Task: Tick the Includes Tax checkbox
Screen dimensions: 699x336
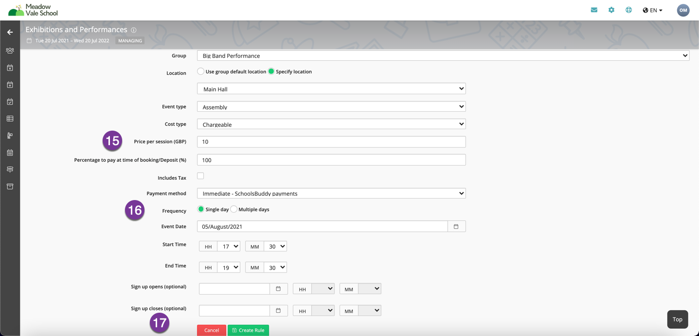Action: [x=200, y=176]
